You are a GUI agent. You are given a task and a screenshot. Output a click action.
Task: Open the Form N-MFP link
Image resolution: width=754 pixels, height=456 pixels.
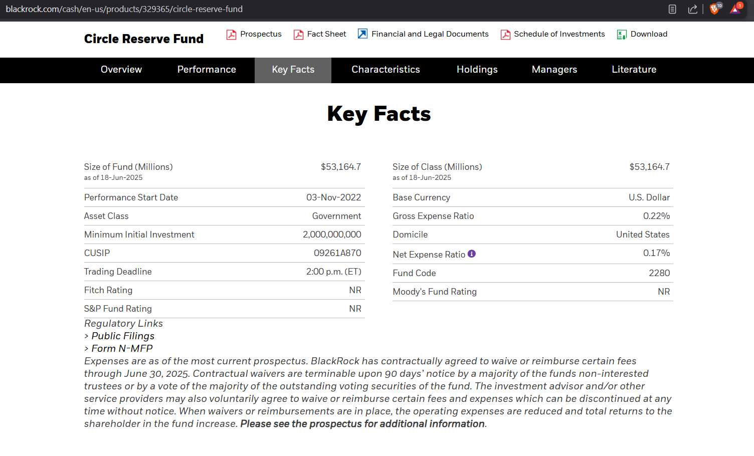(x=122, y=349)
